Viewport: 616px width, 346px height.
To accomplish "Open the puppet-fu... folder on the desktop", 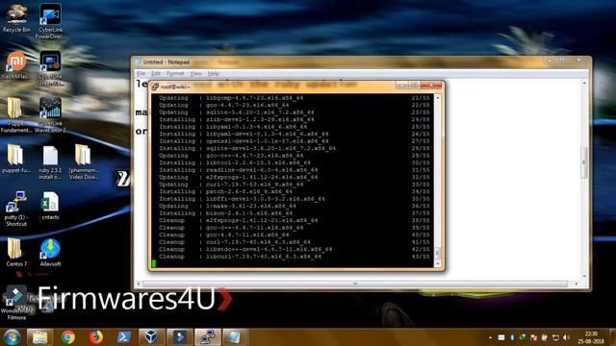I will (16, 159).
